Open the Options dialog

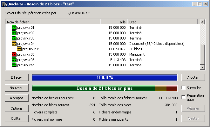pos(17,108)
